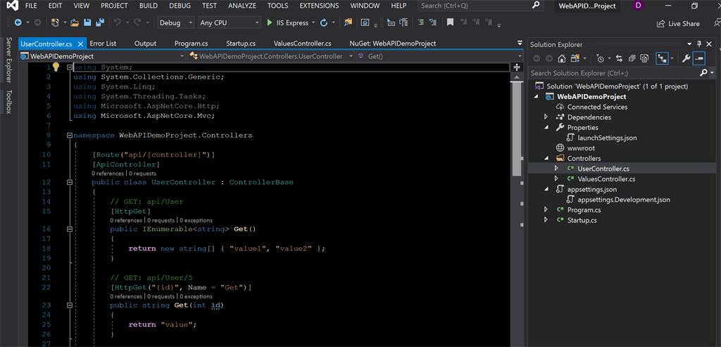Collapse the UserController class code block
Screen dimensions: 721x347
(x=70, y=182)
